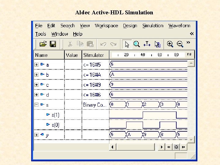Viewport: 220px width, 165px height.
Task: Activate the Select mode arrow tool
Action: click(127, 44)
